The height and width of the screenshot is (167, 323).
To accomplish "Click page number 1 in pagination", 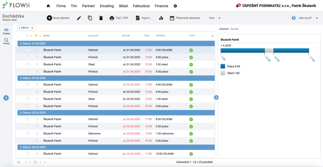I will 35,162.
